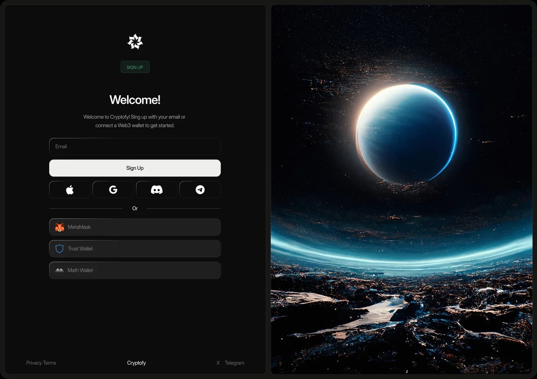
Task: Click the green SIGN UP badge
Action: pyautogui.click(x=135, y=67)
